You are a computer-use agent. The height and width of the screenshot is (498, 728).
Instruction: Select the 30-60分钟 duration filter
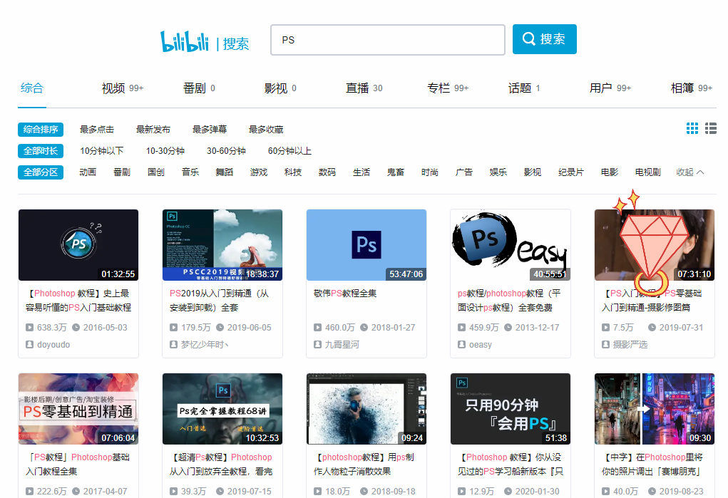pos(225,150)
